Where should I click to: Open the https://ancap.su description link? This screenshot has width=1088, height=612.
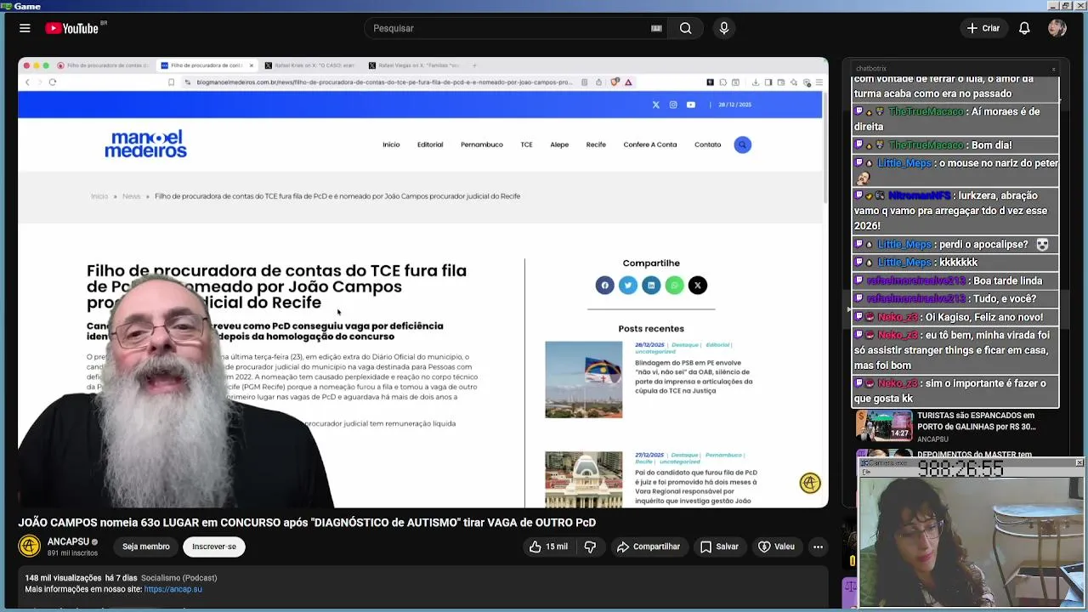173,589
